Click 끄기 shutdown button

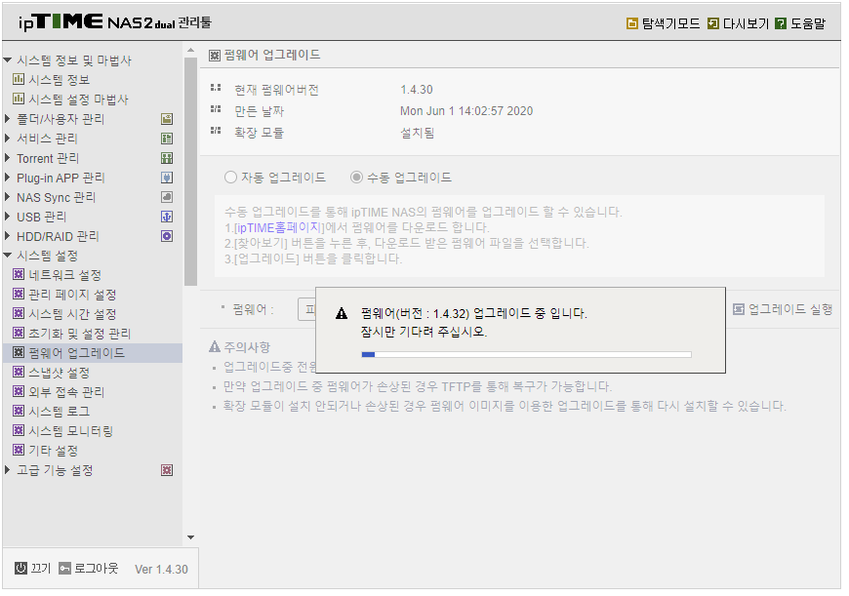pyautogui.click(x=33, y=569)
